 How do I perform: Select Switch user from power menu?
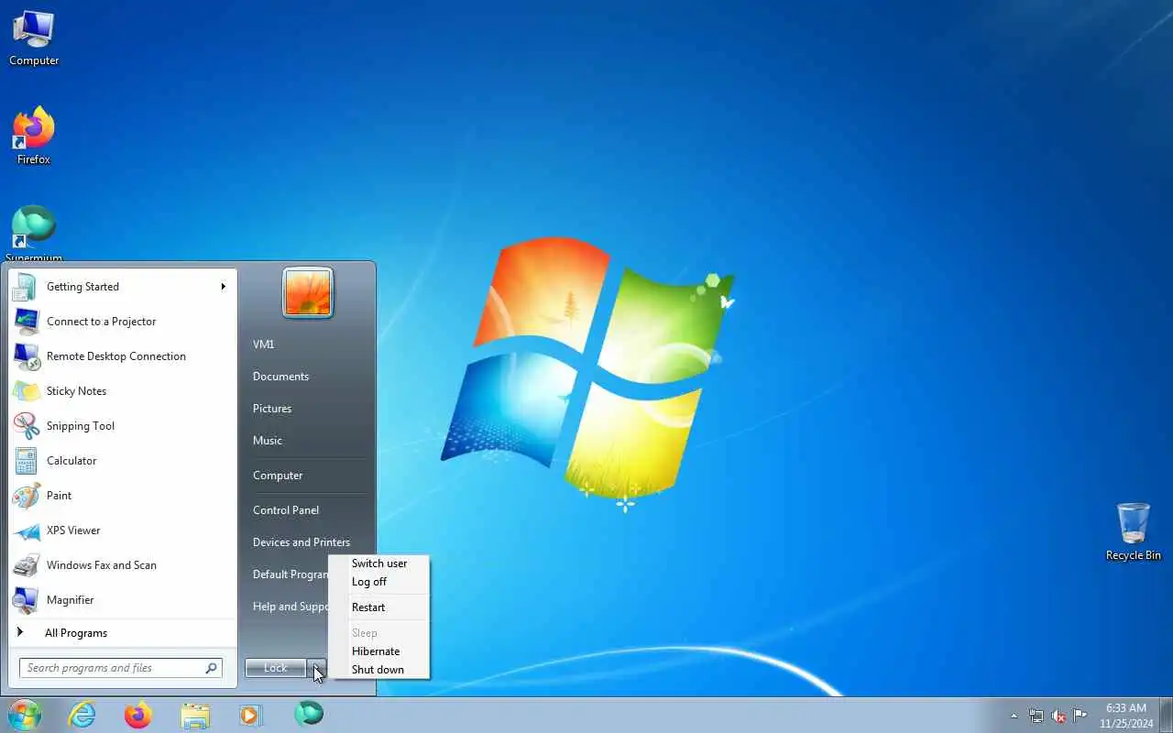pyautogui.click(x=378, y=563)
